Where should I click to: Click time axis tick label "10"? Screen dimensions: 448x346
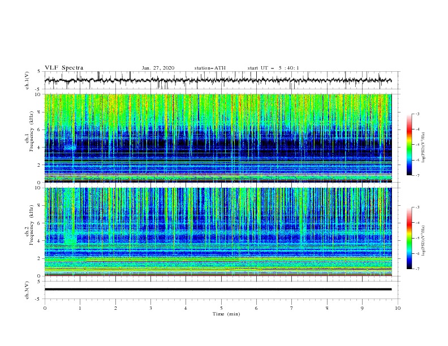(398, 308)
